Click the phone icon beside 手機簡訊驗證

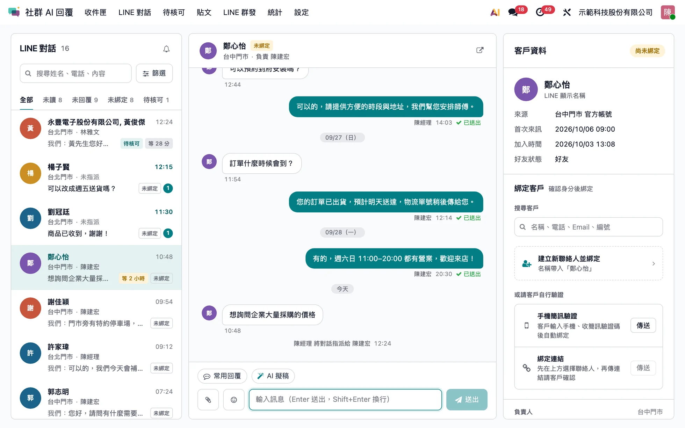526,326
